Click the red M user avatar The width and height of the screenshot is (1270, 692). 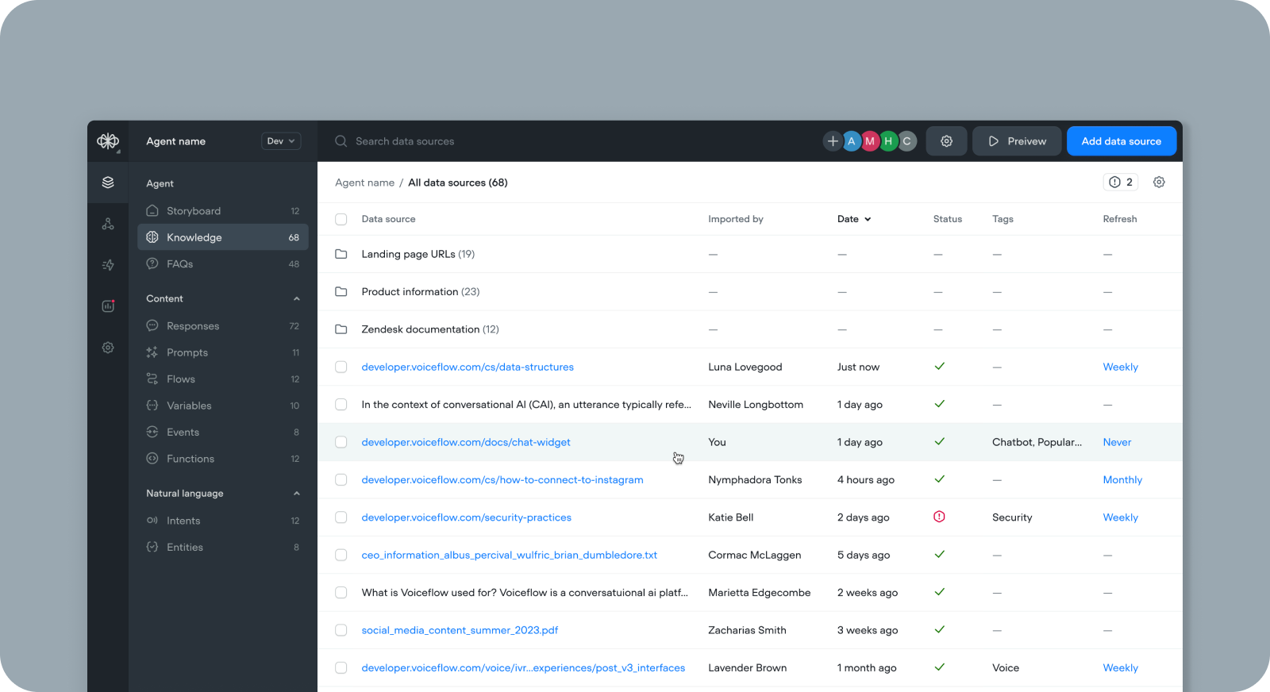(x=870, y=141)
